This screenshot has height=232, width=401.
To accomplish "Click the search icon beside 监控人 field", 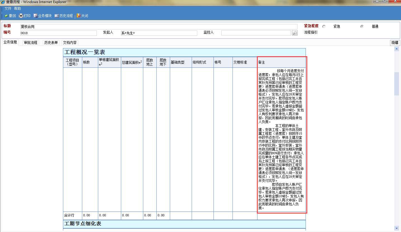I will coord(295,33).
